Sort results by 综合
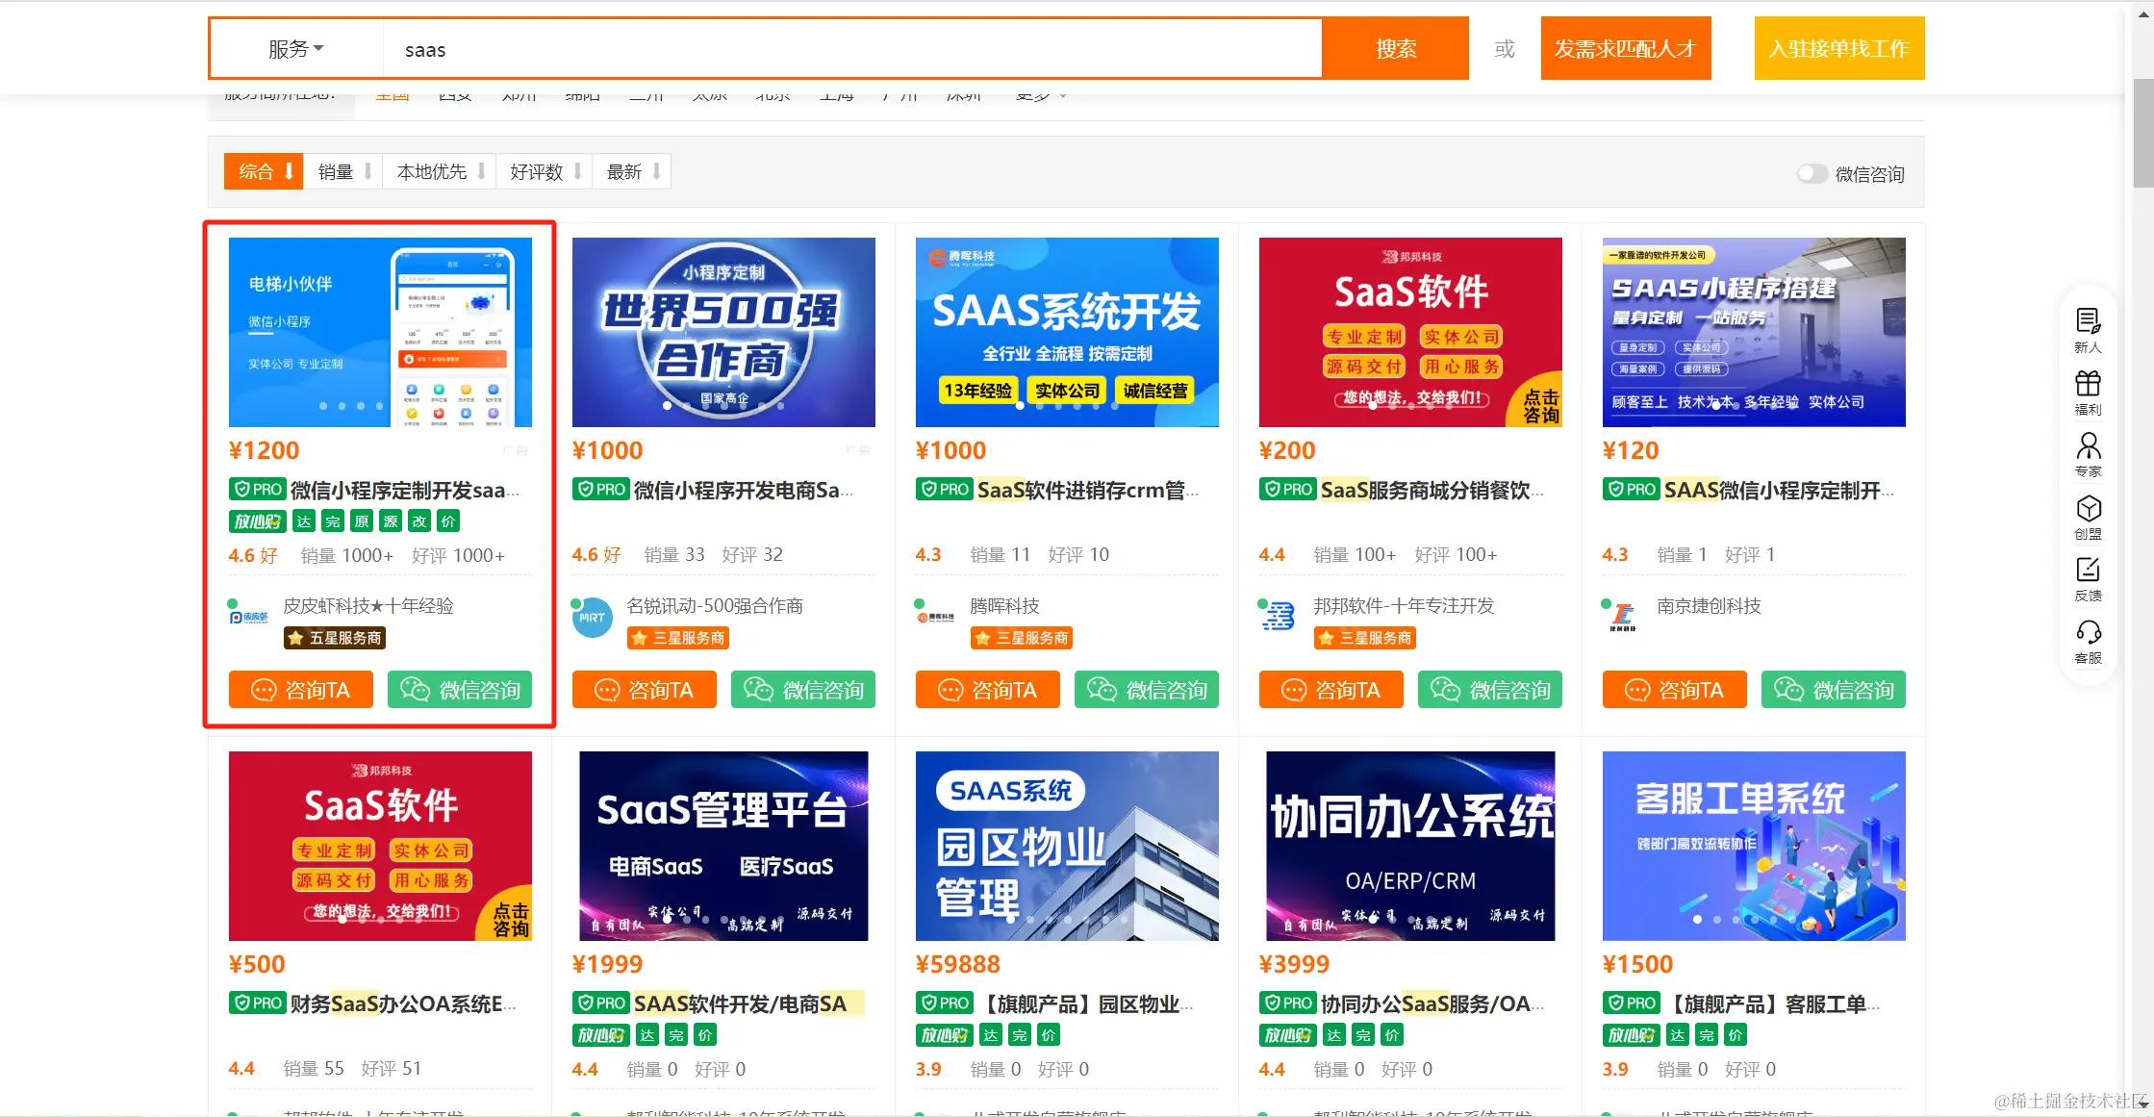This screenshot has height=1117, width=2154. coord(264,171)
